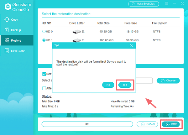Open the hamburger menu icon
The width and height of the screenshot is (188, 135).
click(167, 3)
